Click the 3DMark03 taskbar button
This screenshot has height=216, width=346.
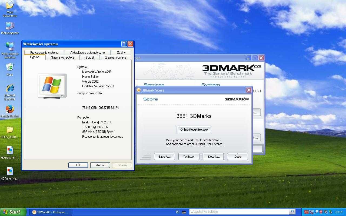point(51,212)
